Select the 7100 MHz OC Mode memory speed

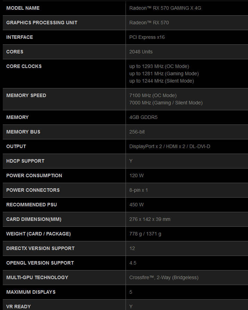click(153, 95)
